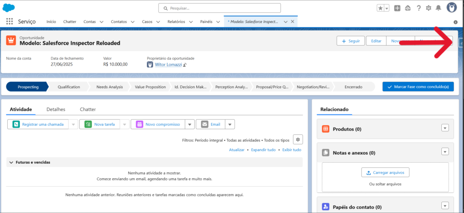Image resolution: width=464 pixels, height=213 pixels.
Task: Open the App Launcher grid
Action: coord(10,22)
